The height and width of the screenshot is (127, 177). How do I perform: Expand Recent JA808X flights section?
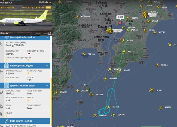[47, 66]
